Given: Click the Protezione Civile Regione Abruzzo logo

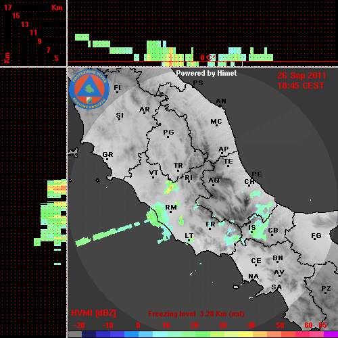Looking at the screenshot, I should click(89, 90).
